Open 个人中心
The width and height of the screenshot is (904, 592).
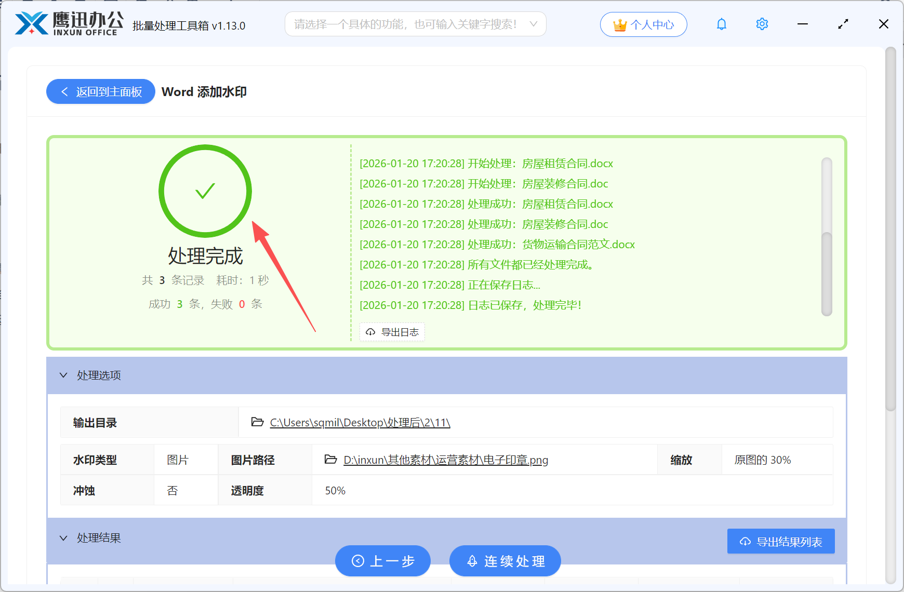(x=644, y=24)
